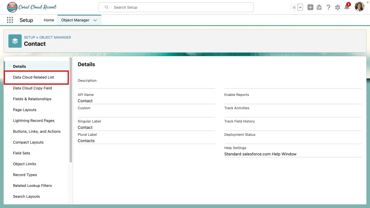Screen dimensions: 370x208
Task: Open Fields & Relationships in sidebar
Action: [x=32, y=99]
